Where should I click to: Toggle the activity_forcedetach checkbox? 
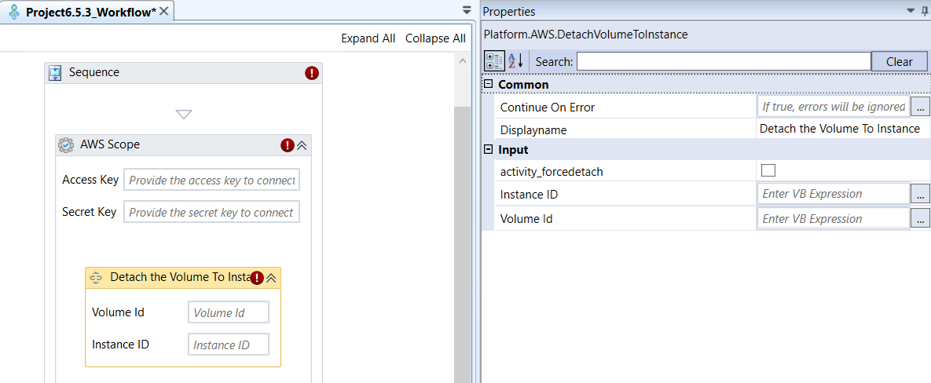tap(768, 171)
